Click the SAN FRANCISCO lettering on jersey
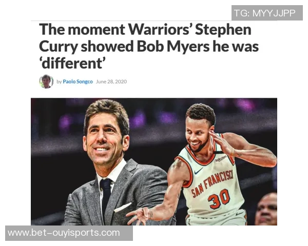The height and width of the screenshot is (246, 308). tap(212, 183)
